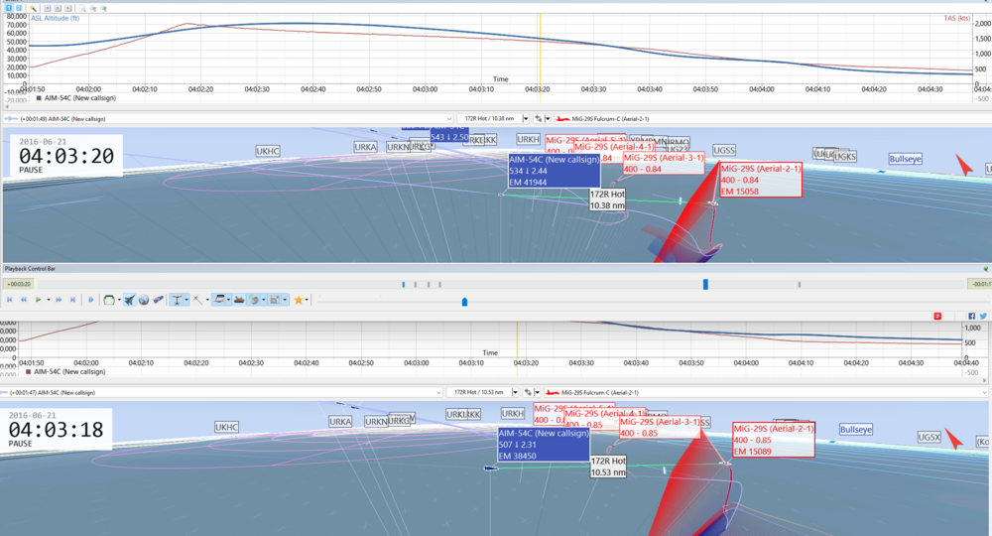Open the cockpit view dropdown arrow

click(x=120, y=300)
